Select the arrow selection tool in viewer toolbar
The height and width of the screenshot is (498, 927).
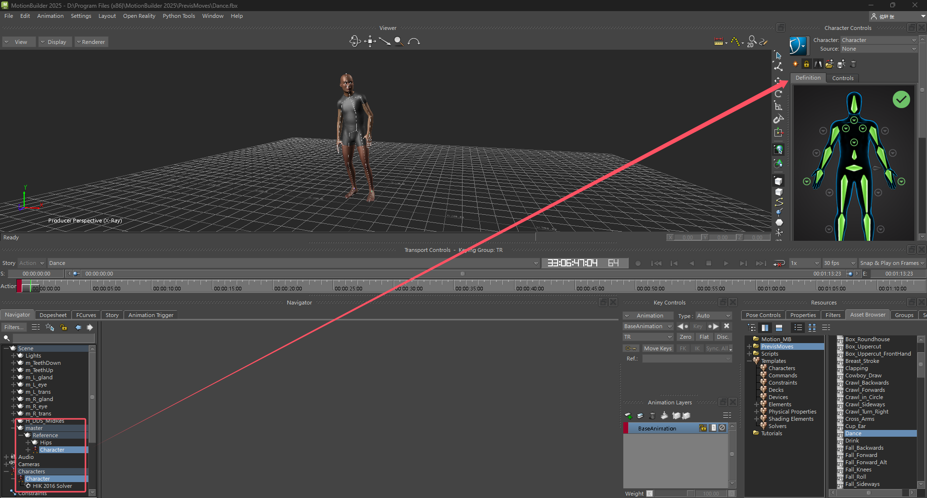[x=778, y=55]
